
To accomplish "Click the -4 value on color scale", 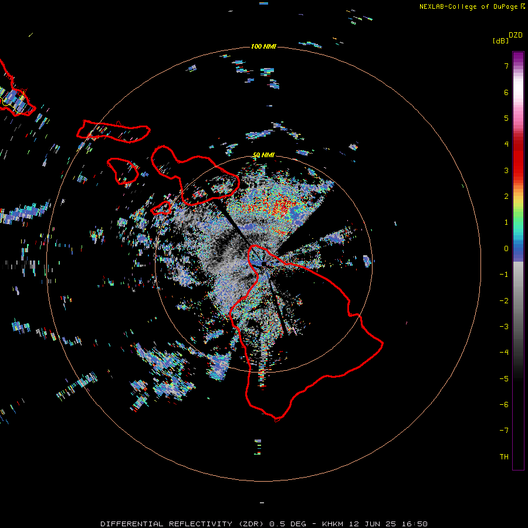I will pyautogui.click(x=504, y=353).
